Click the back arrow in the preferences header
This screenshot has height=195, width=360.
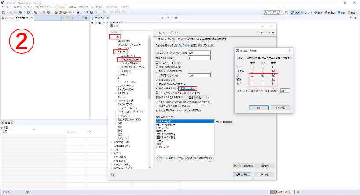(x=259, y=33)
